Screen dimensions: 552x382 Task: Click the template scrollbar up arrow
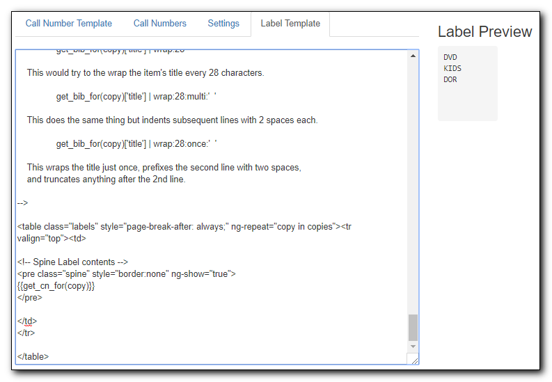point(413,56)
